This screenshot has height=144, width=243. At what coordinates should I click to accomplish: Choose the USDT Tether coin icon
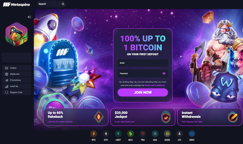(x=118, y=134)
